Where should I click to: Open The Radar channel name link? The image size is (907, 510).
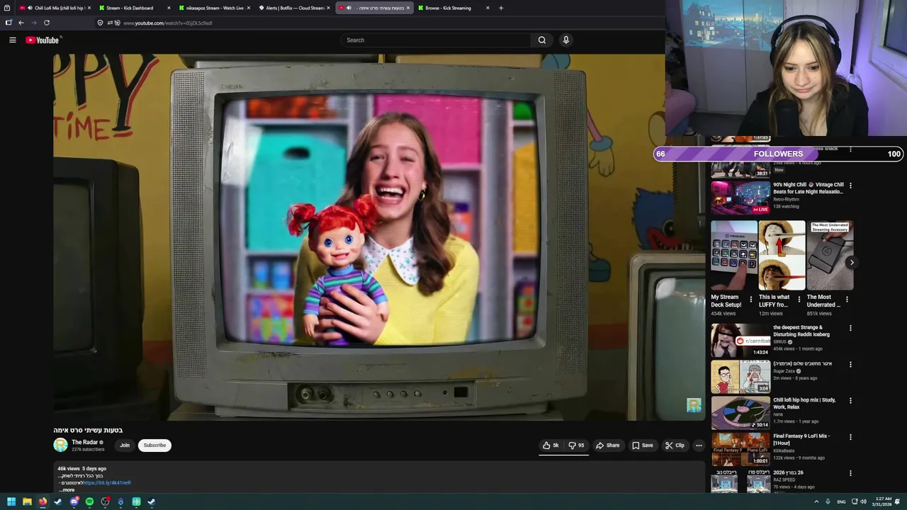(x=85, y=442)
